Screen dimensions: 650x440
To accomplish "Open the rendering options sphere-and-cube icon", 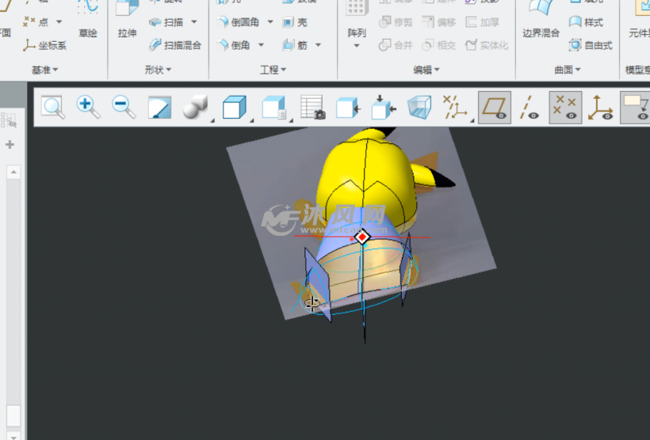I will coord(195,108).
